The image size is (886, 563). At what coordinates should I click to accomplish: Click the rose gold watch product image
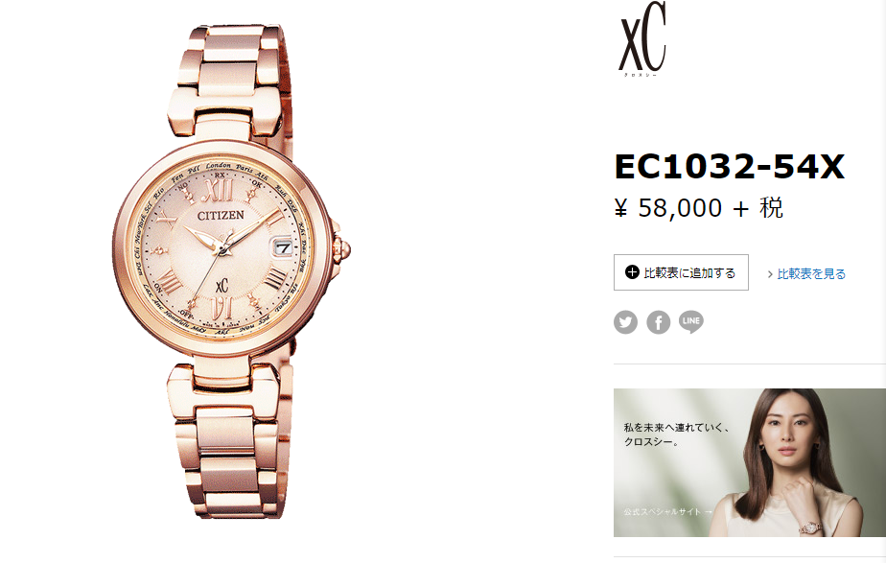232,271
